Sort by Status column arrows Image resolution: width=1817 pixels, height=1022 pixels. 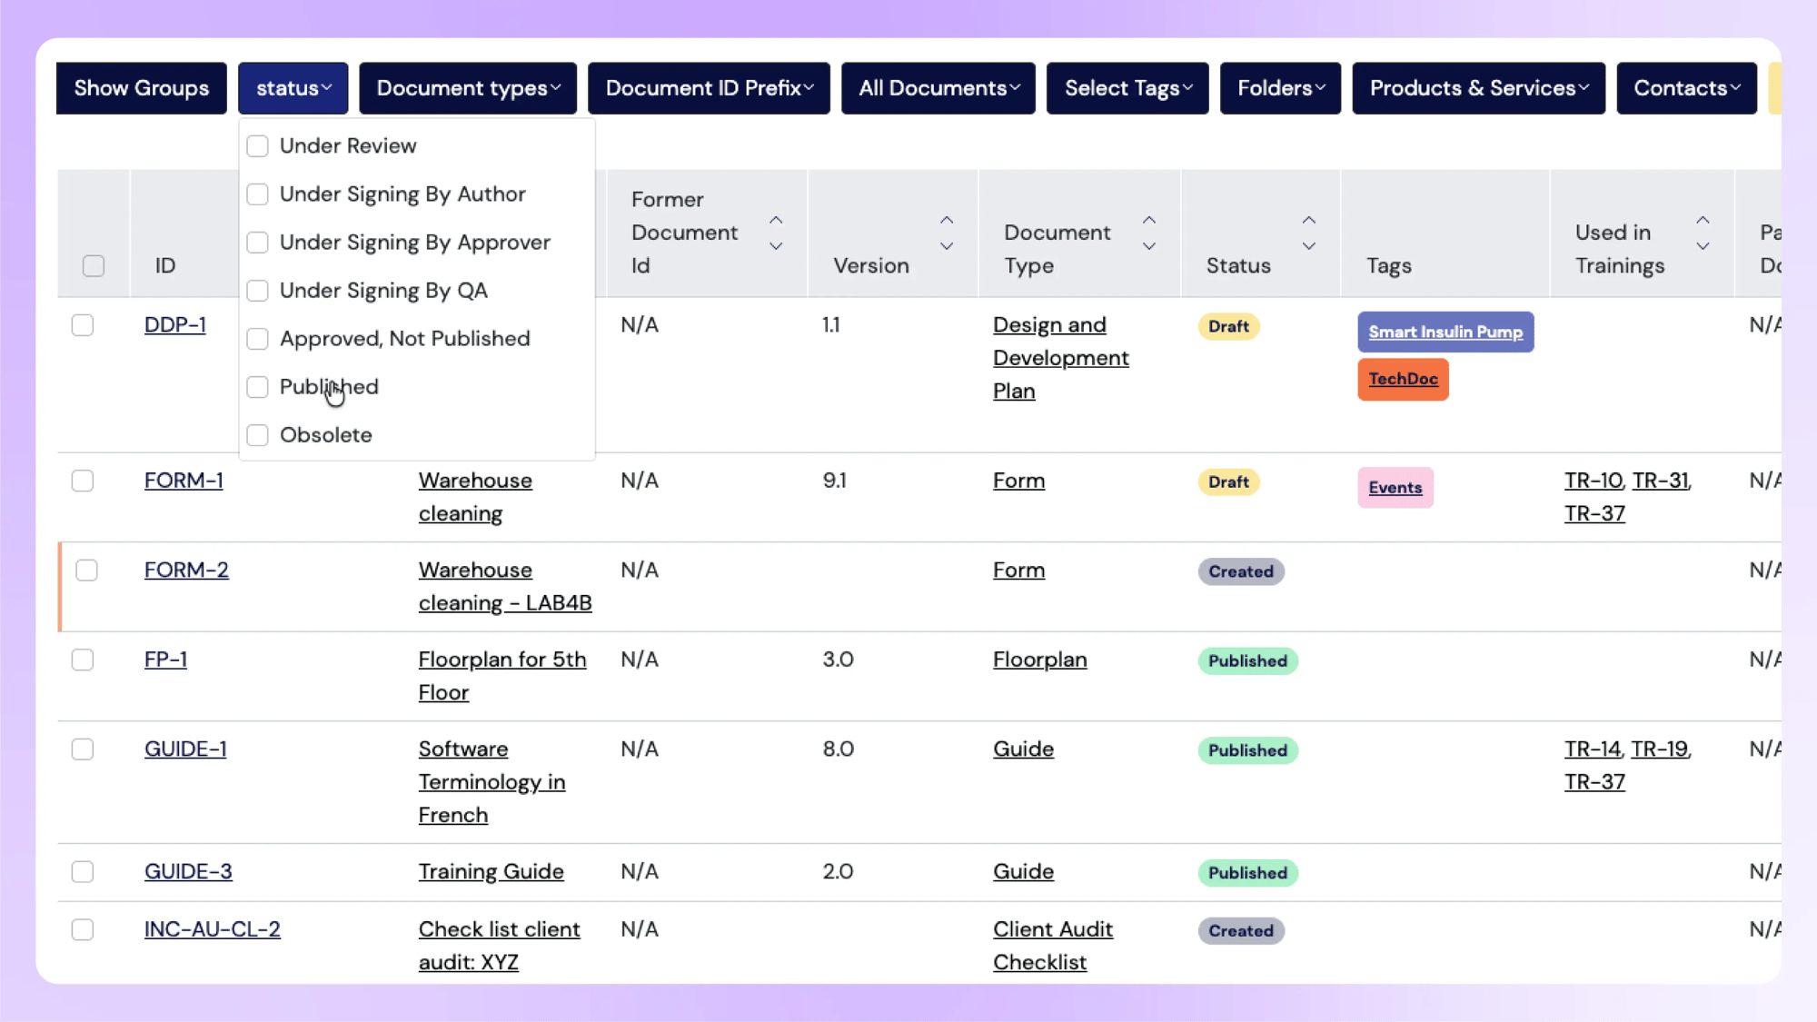(x=1308, y=233)
